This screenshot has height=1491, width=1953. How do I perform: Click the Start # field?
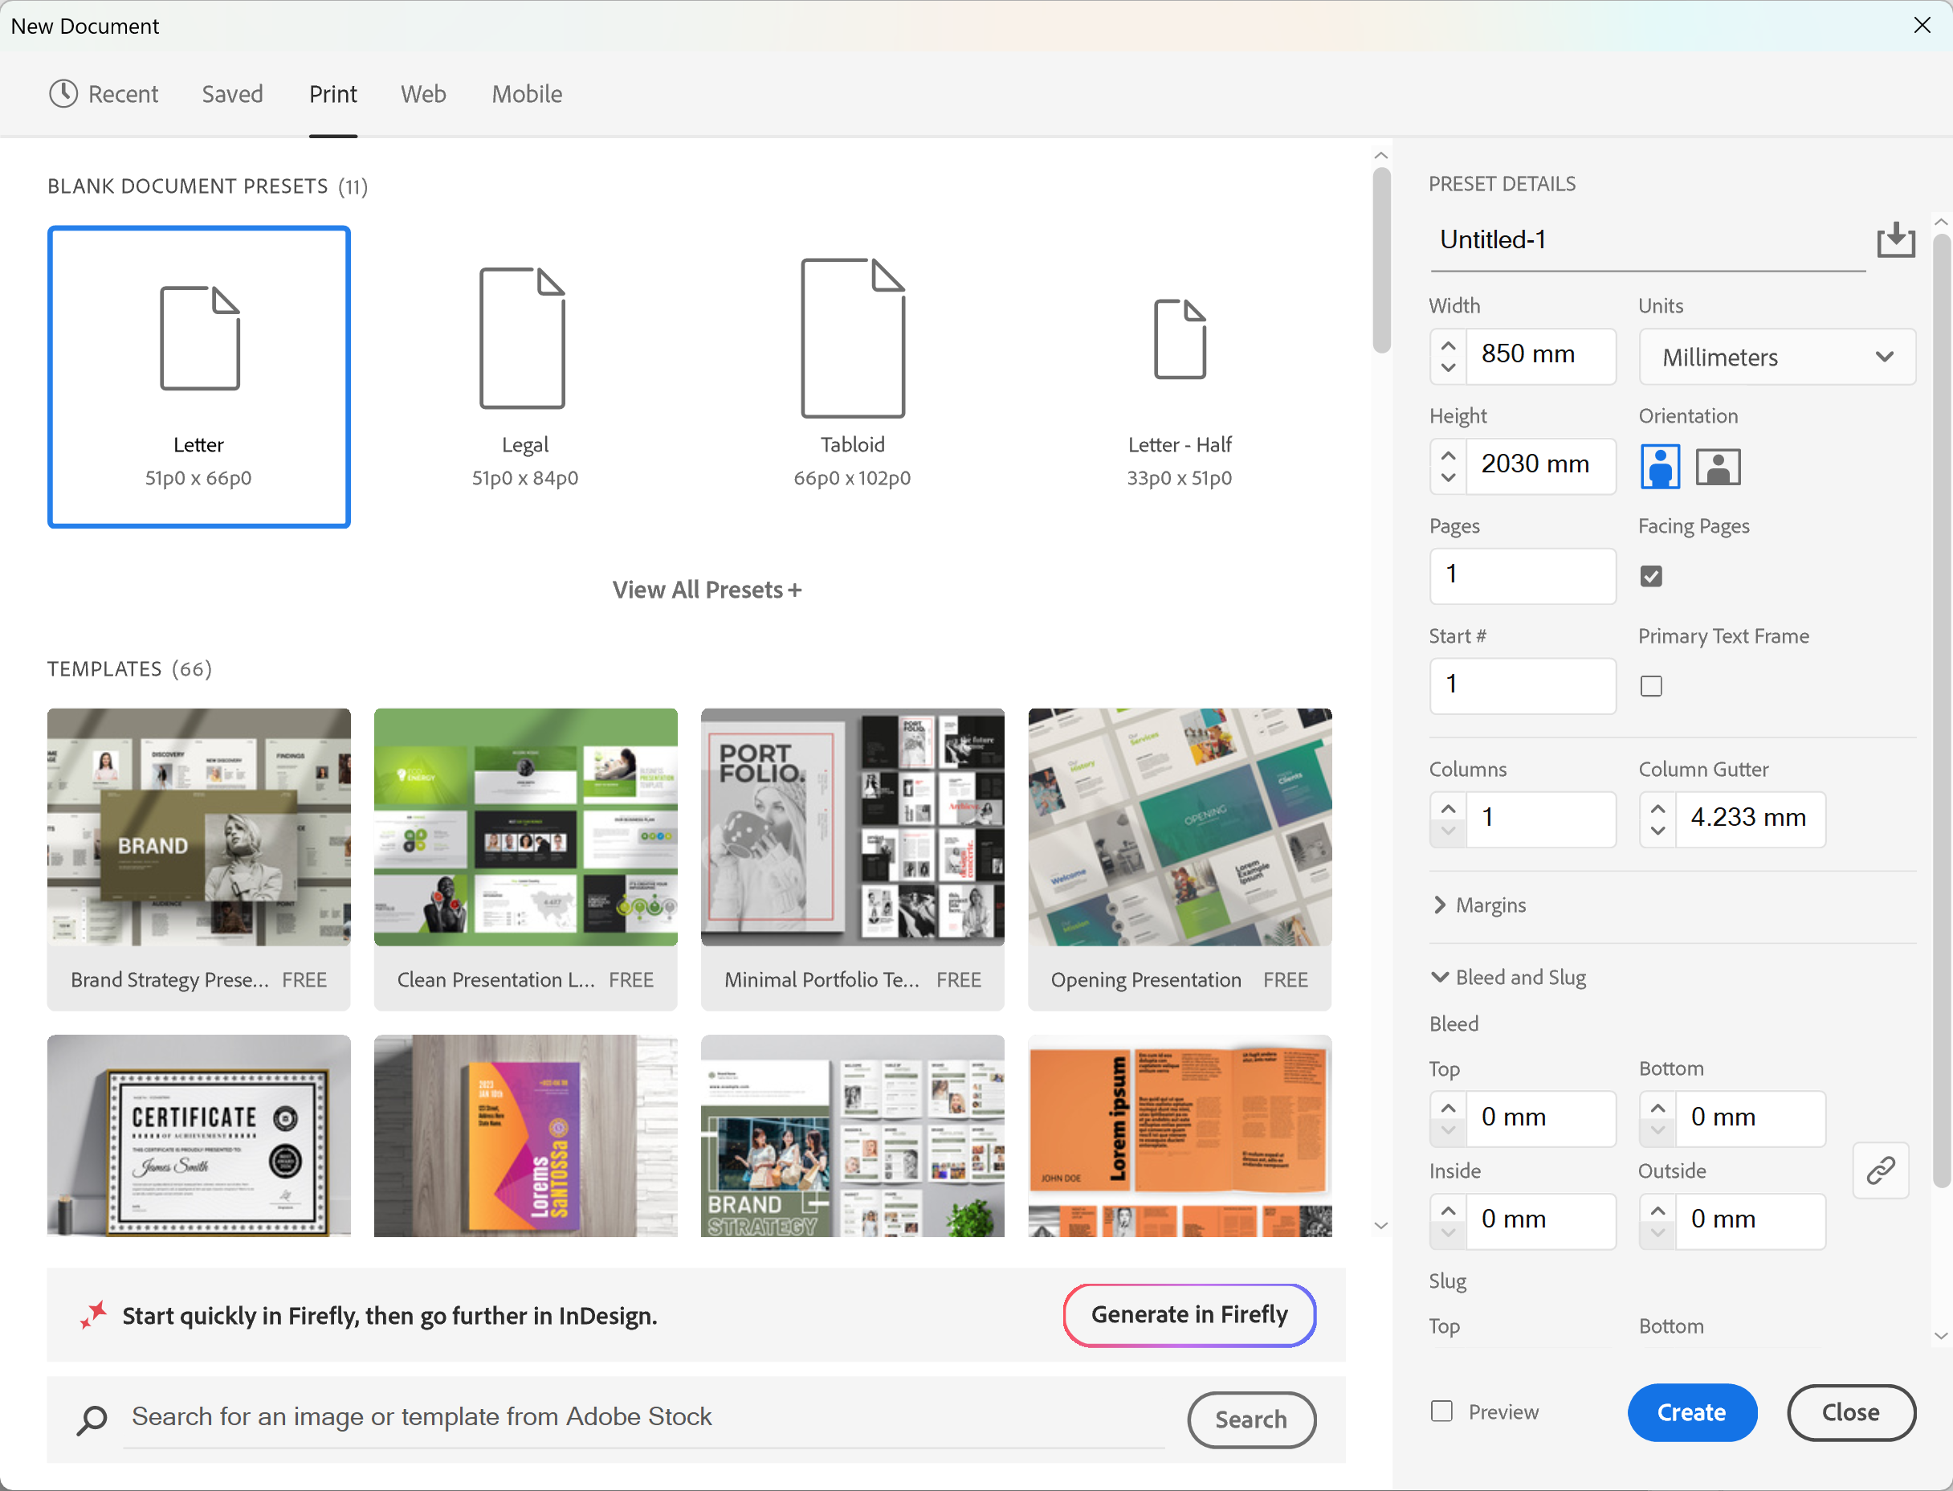pyautogui.click(x=1522, y=685)
